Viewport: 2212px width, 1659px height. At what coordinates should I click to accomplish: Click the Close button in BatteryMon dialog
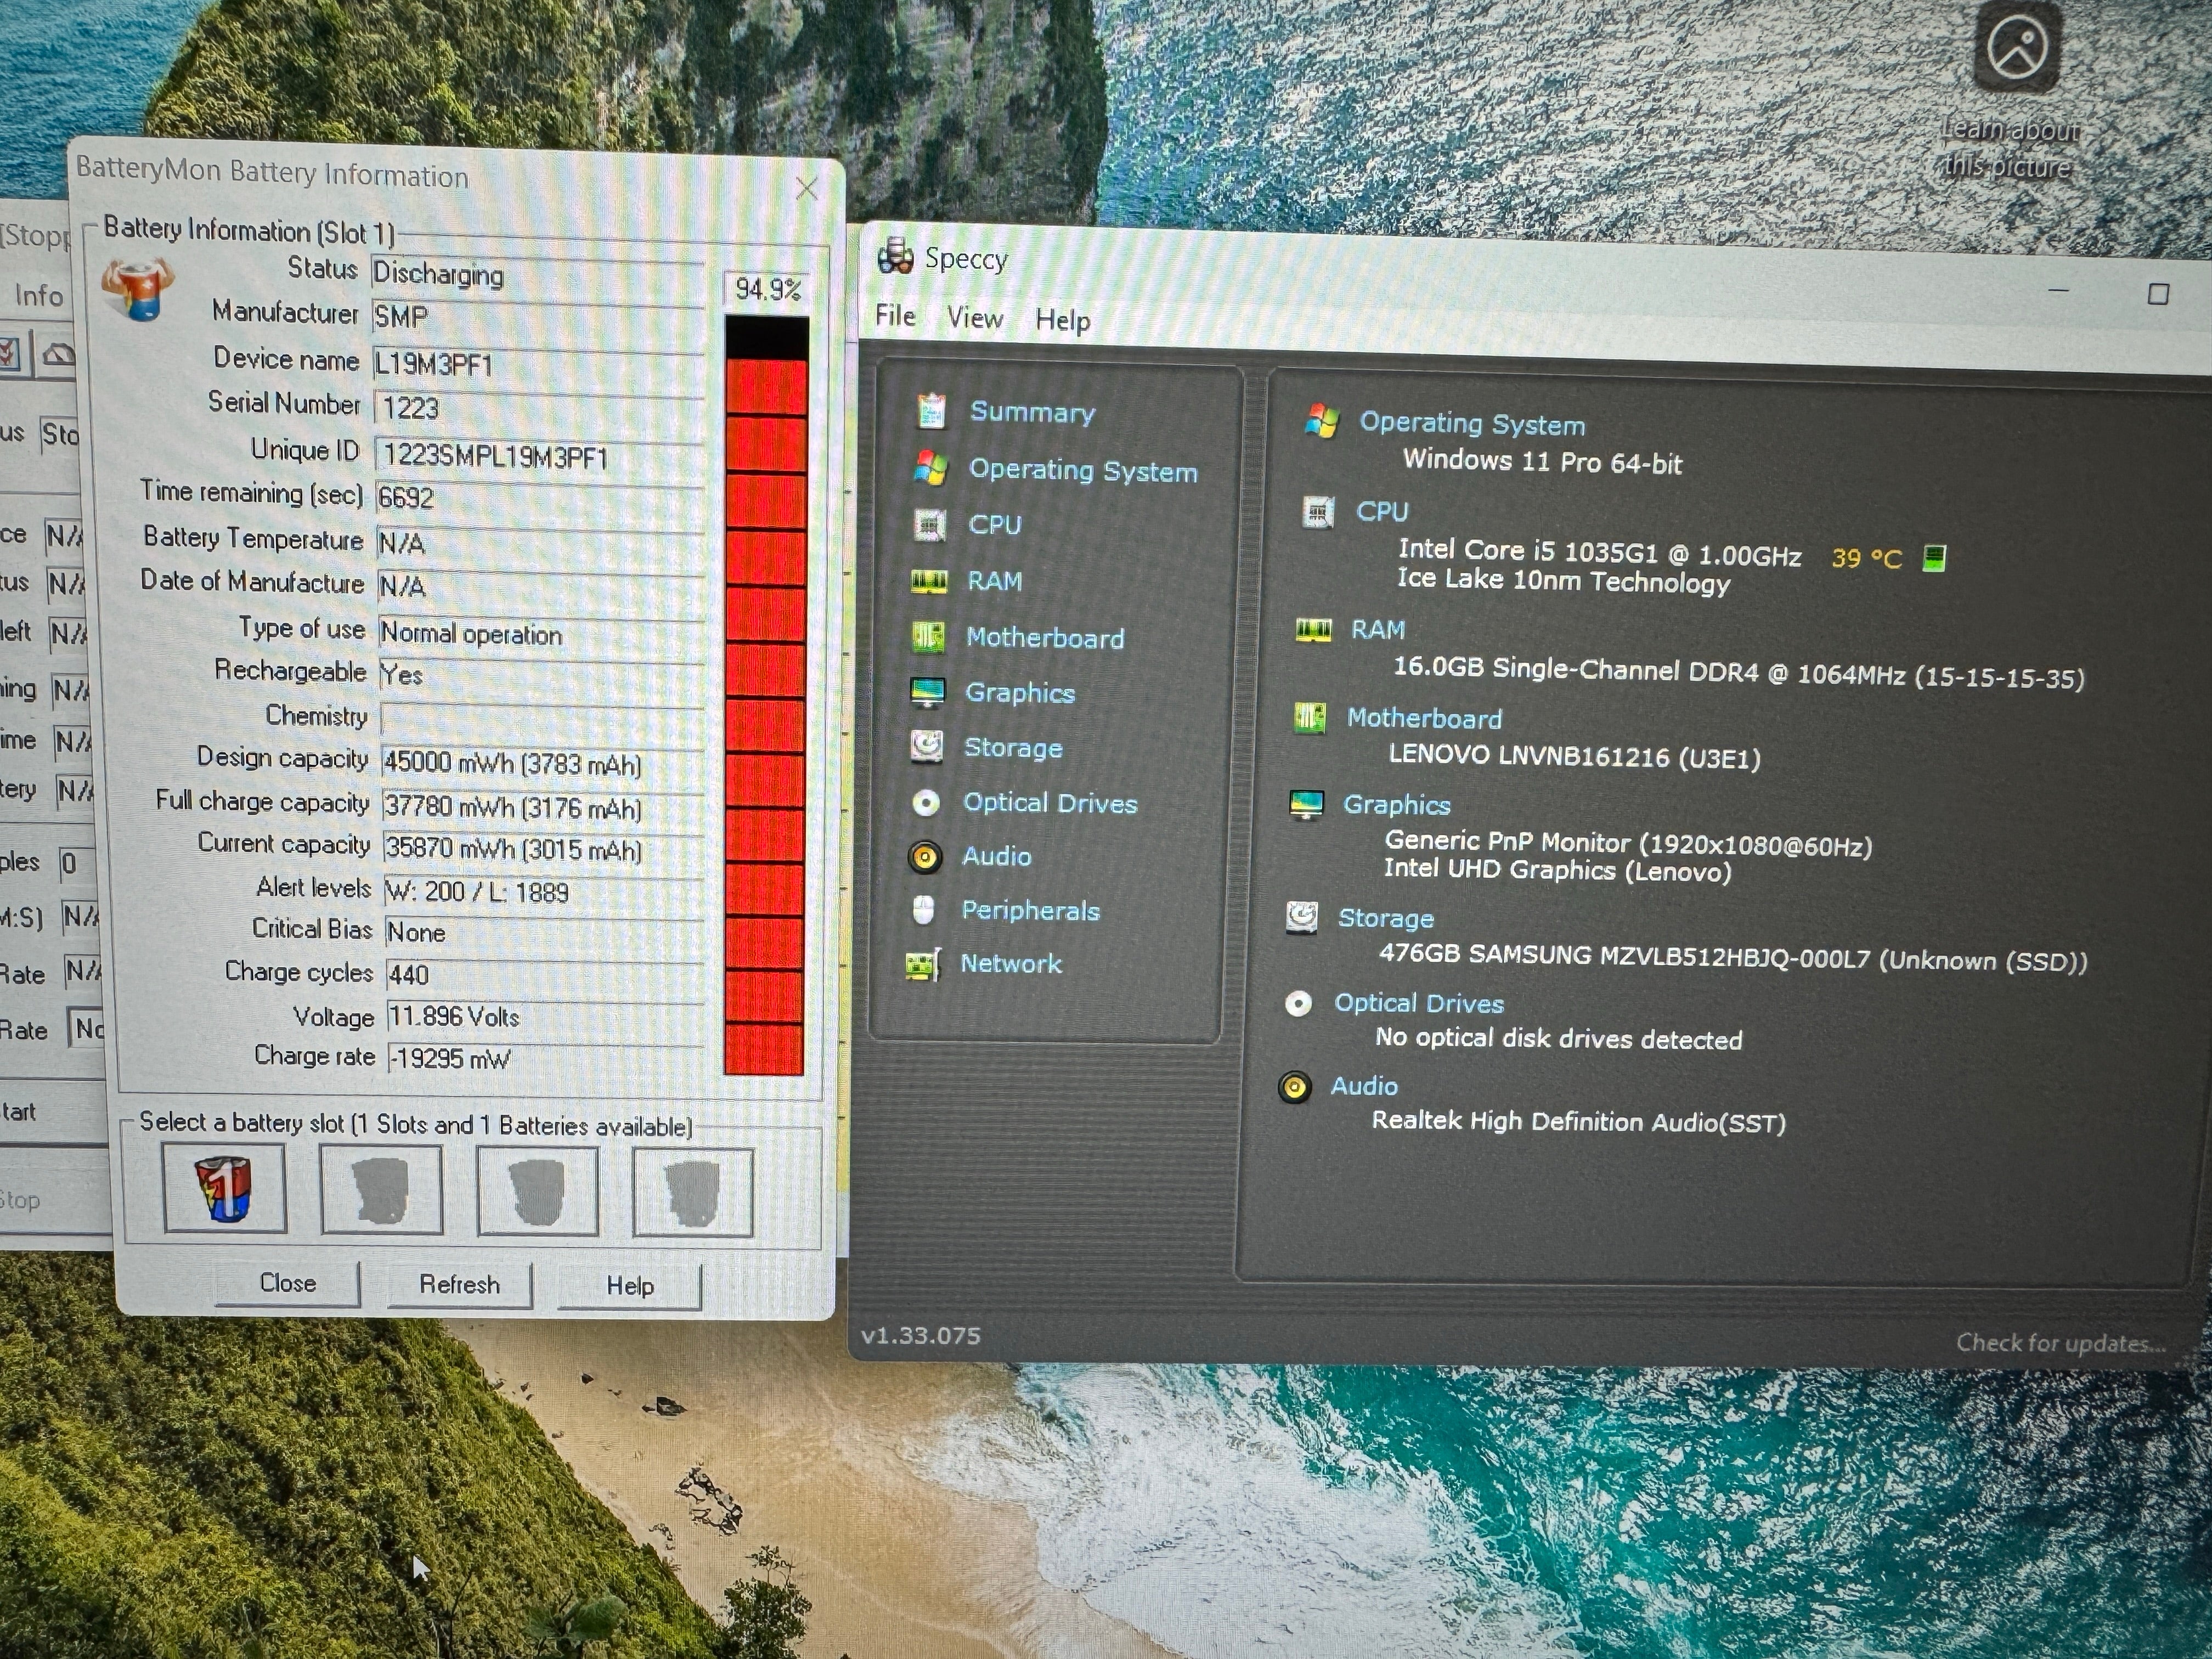[287, 1283]
